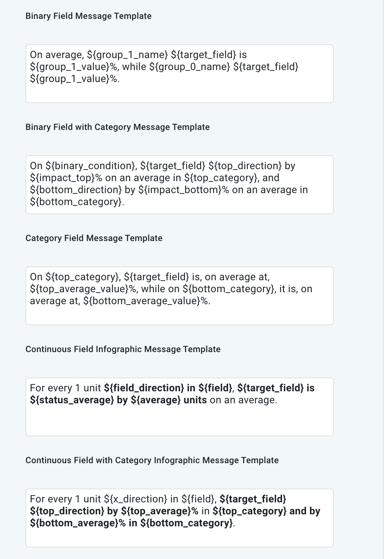Click the Category Field Message Template heading
Viewport: 386px width, 559px height.
93,238
